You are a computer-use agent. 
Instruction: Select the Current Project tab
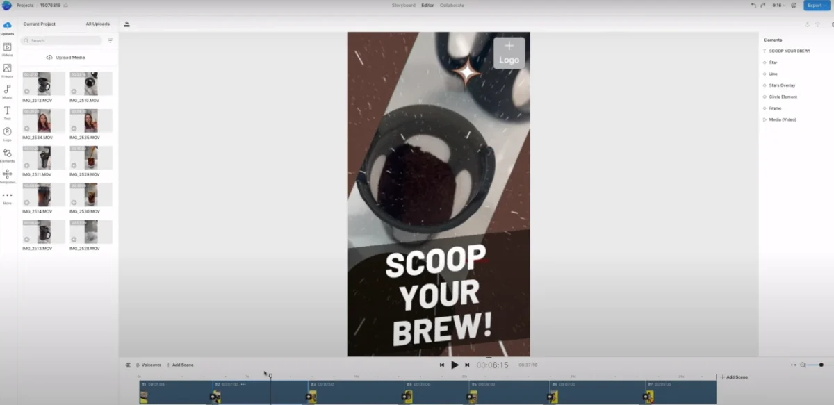(40, 24)
